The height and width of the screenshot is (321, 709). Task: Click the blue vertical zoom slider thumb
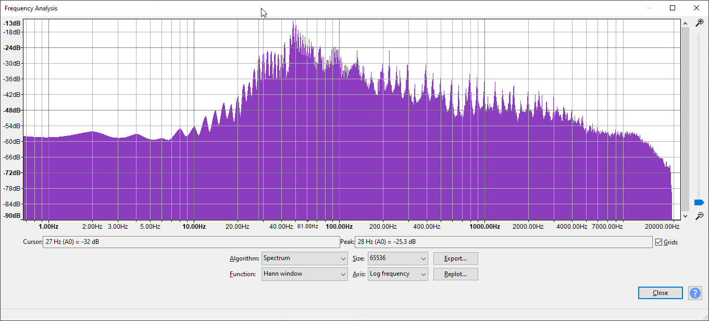click(x=699, y=202)
